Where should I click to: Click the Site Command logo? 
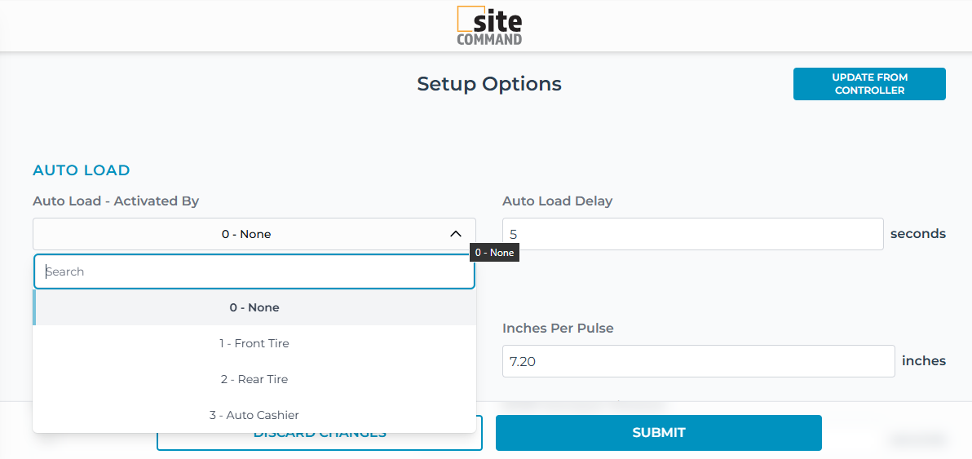point(489,25)
